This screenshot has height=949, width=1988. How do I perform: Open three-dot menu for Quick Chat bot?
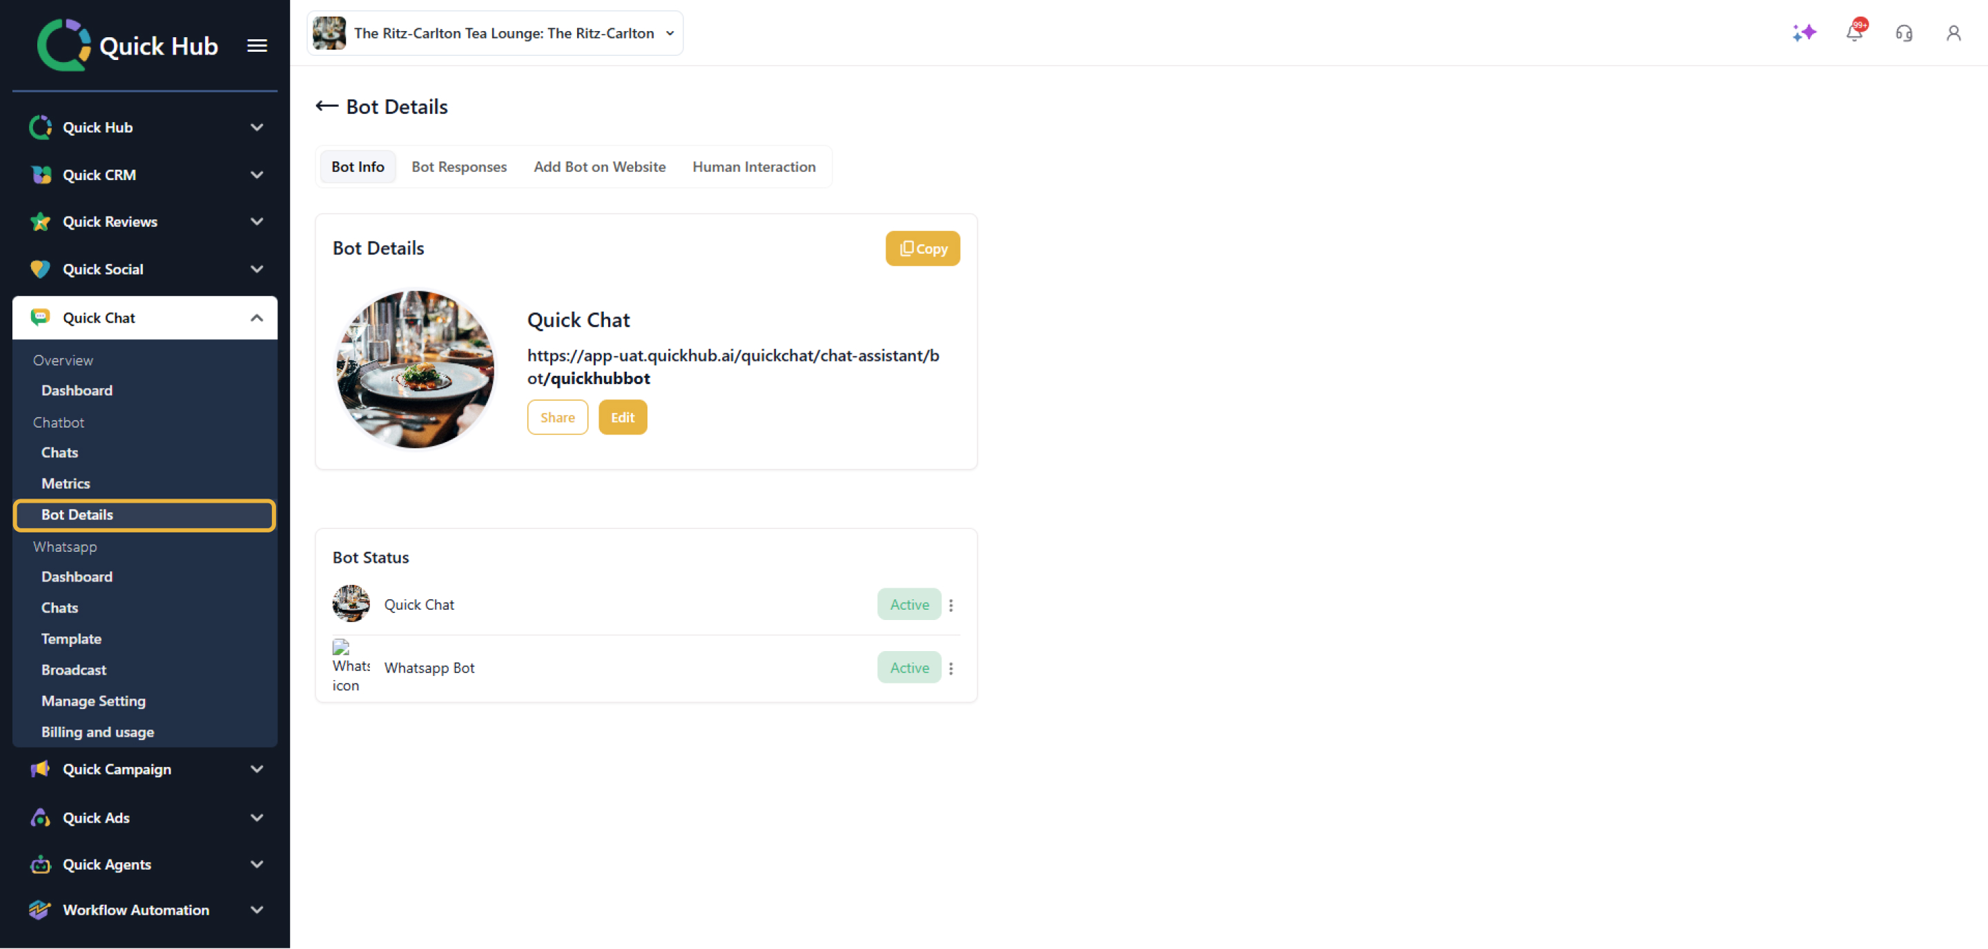pyautogui.click(x=951, y=605)
